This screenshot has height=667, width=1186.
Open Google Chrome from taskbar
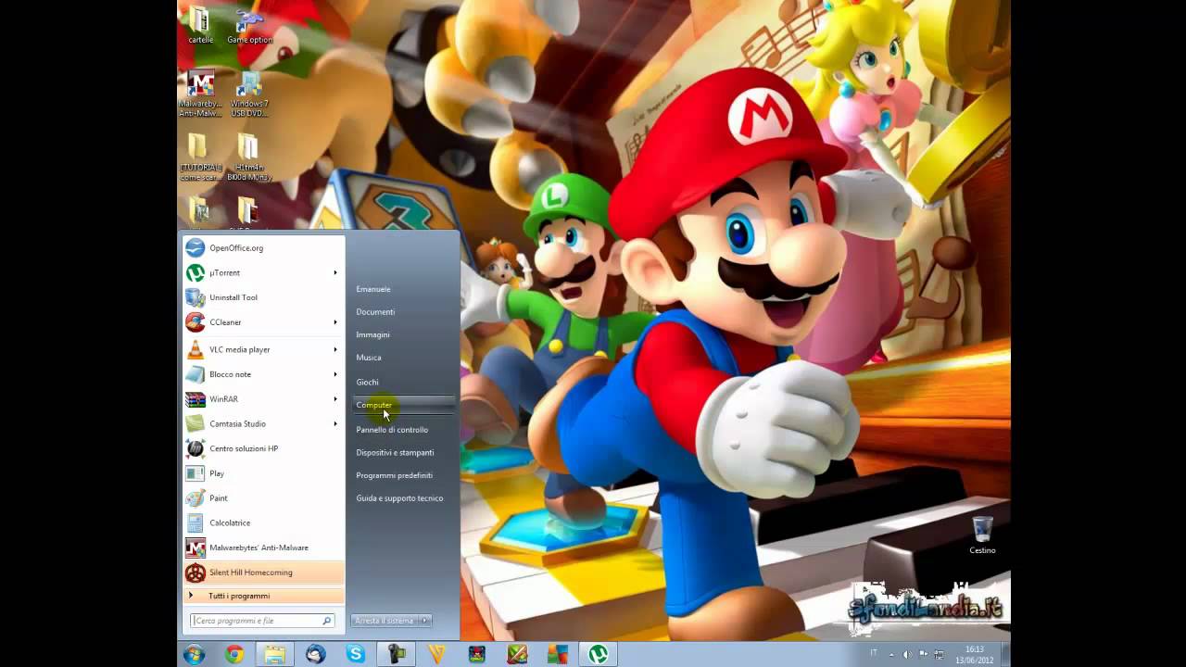coord(234,654)
